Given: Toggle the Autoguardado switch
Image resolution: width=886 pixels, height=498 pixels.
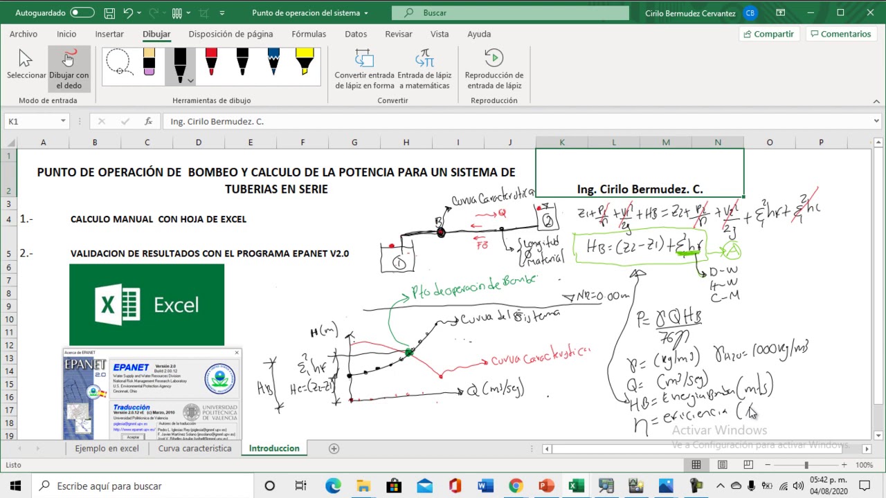Looking at the screenshot, I should [82, 12].
